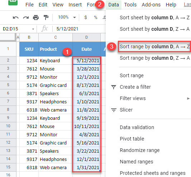The width and height of the screenshot is (191, 177).
Task: Click the Slicer icon in Data menu
Action: click(x=114, y=110)
